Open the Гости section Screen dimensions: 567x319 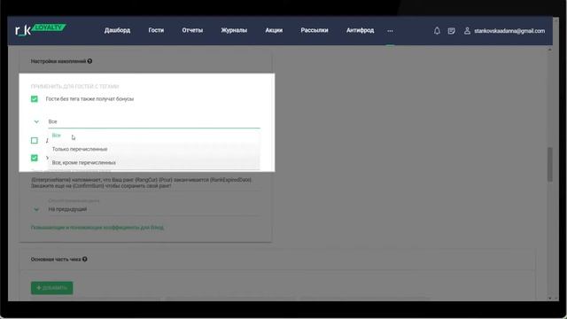[156, 30]
